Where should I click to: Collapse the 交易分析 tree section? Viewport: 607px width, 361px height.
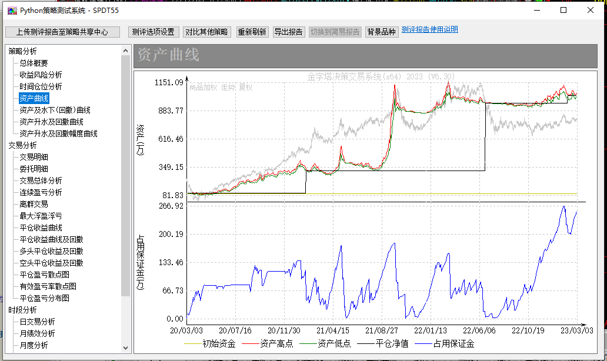(22, 145)
